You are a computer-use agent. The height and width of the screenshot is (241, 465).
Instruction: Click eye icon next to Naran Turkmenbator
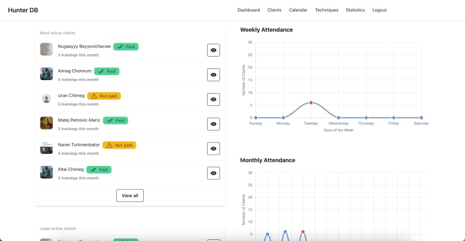point(213,149)
